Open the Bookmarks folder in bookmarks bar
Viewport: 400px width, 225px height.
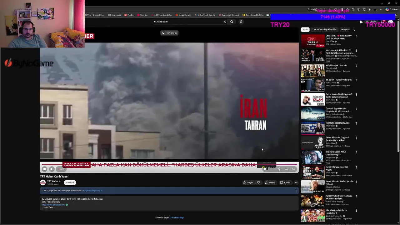coord(114,15)
